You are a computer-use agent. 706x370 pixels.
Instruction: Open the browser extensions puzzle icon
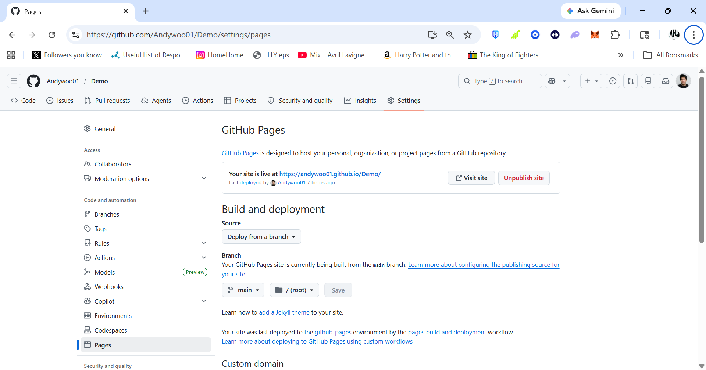(x=615, y=35)
